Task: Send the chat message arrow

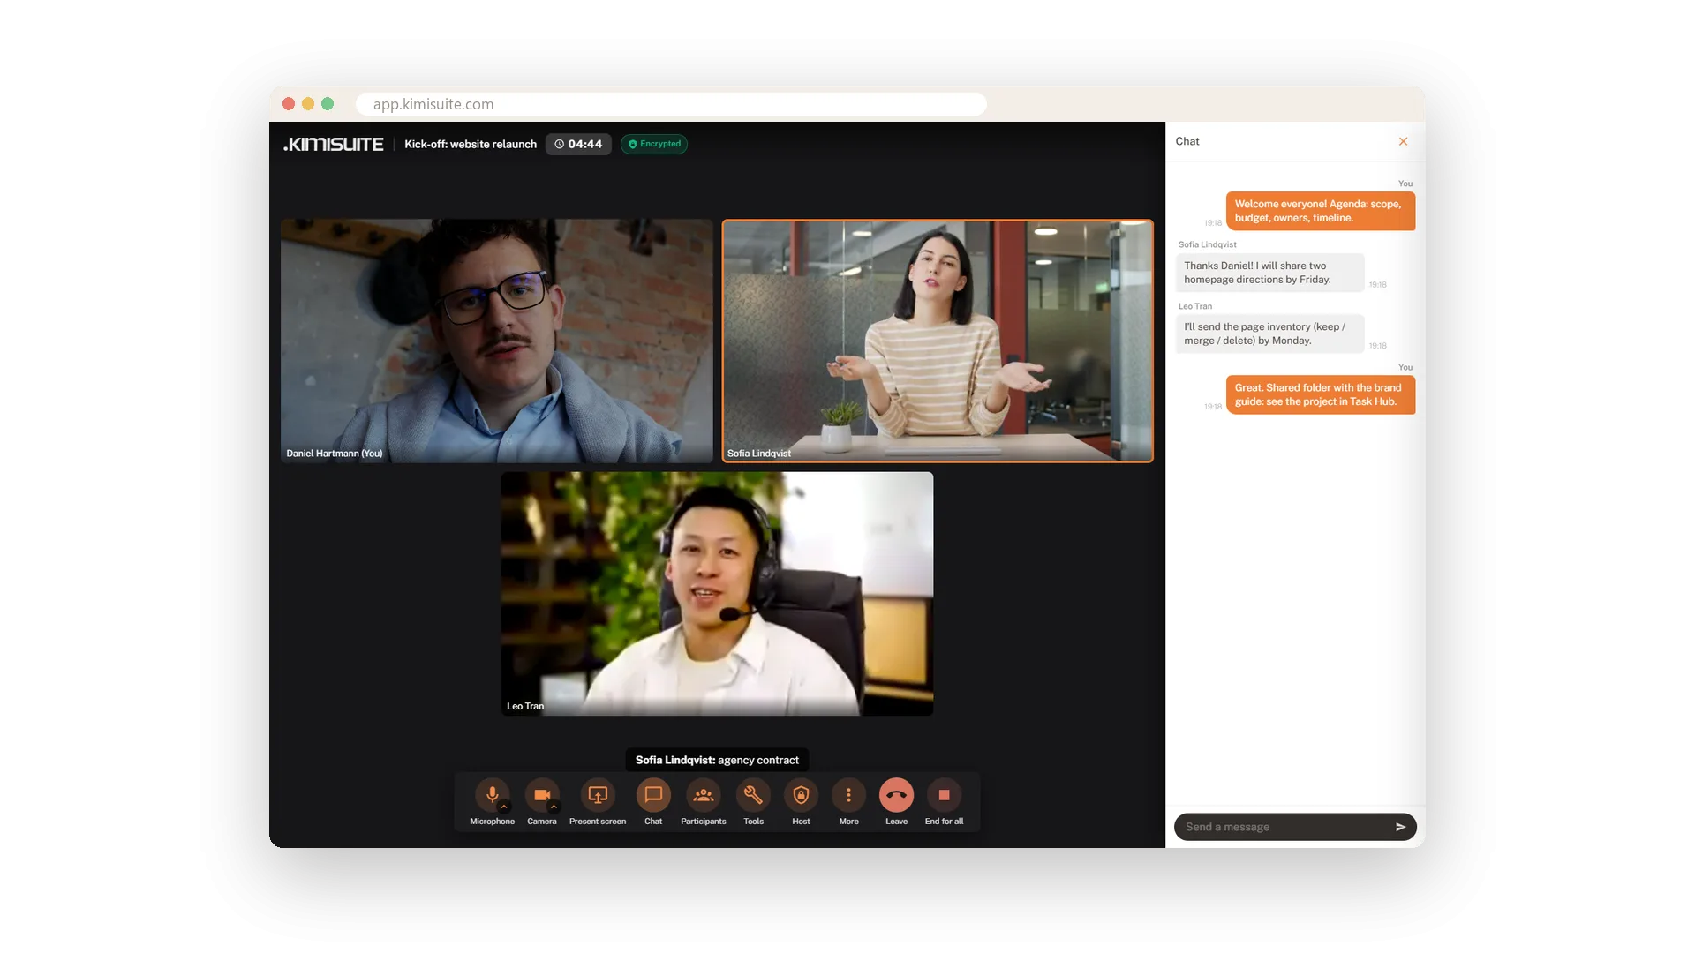Action: coord(1400,827)
